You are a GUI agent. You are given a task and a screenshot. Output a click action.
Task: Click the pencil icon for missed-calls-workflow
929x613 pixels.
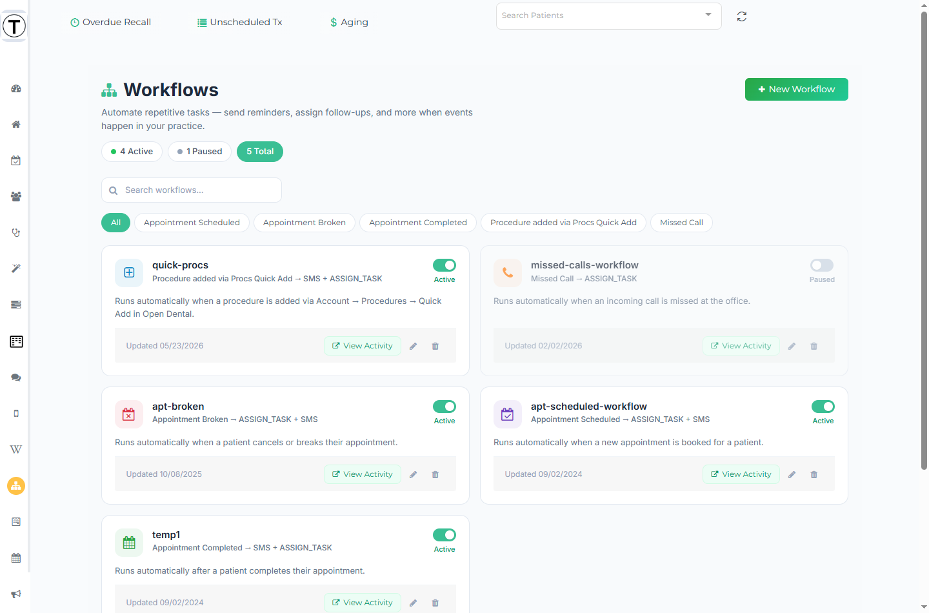coord(792,346)
